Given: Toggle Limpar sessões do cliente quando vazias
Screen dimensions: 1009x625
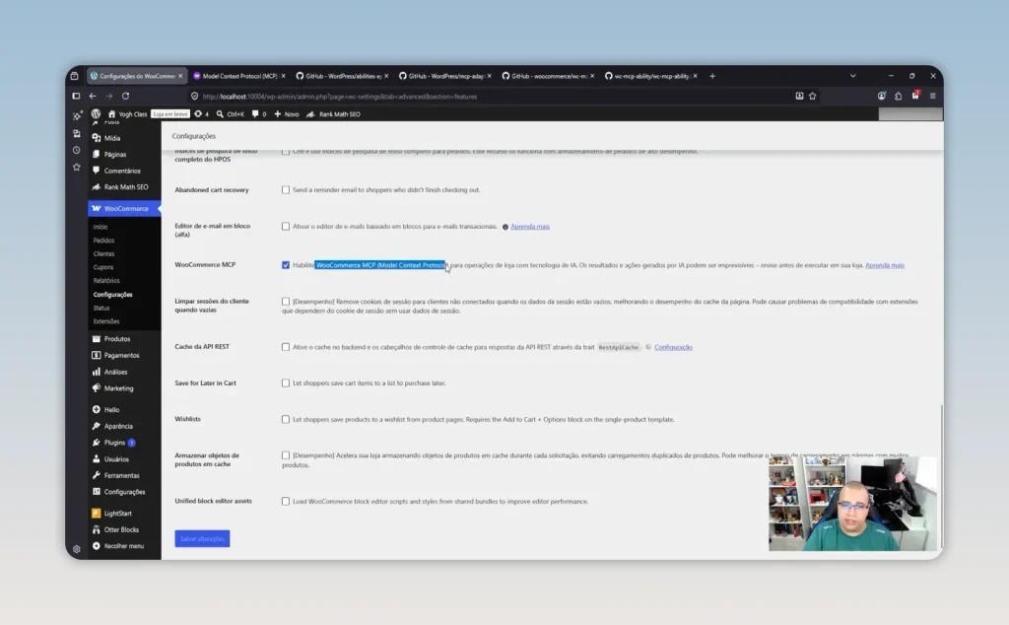Looking at the screenshot, I should pyautogui.click(x=286, y=302).
